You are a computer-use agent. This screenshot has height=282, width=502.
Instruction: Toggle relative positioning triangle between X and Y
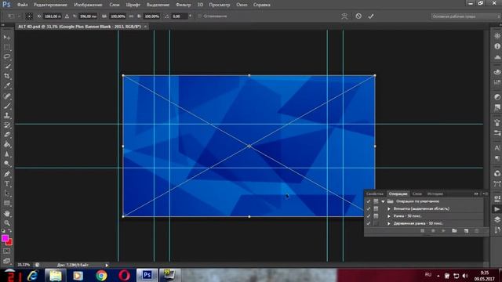tap(67, 16)
